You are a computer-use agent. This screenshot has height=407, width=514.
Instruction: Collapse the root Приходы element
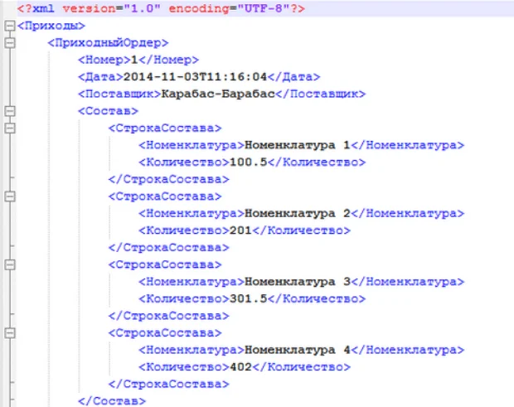[x=9, y=25]
